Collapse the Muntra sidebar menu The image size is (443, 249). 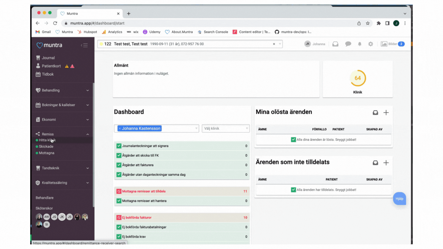point(84,45)
